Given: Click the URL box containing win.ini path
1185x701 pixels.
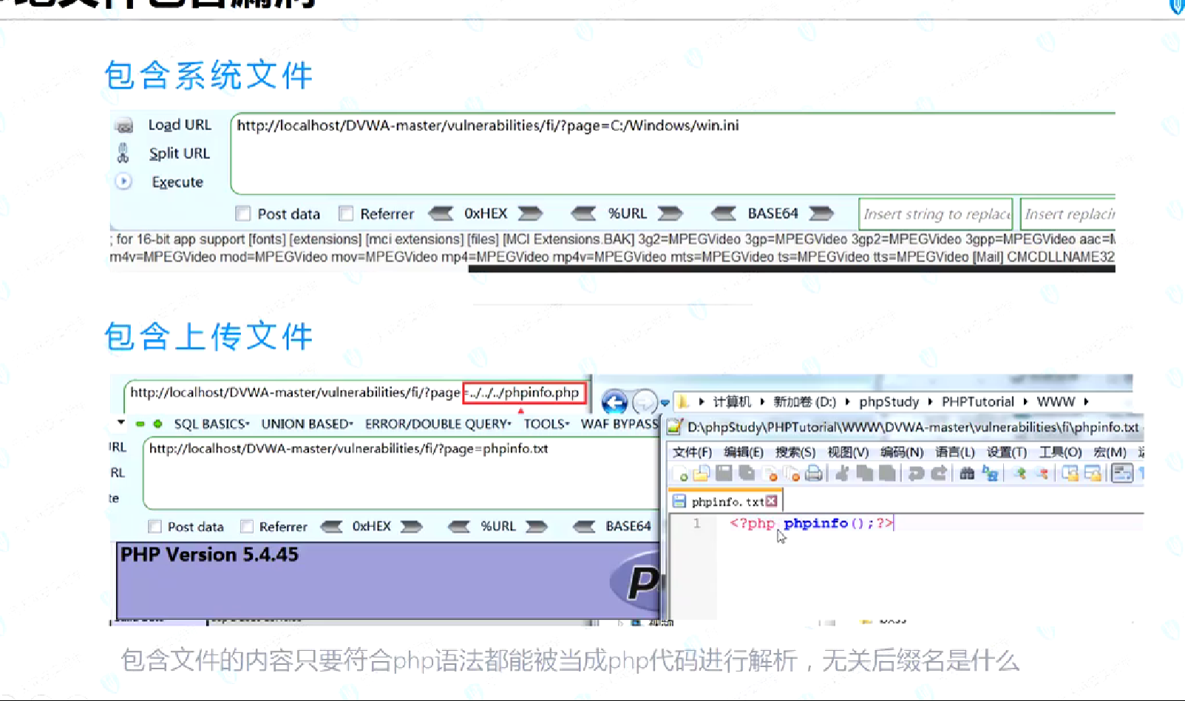Looking at the screenshot, I should [x=673, y=154].
